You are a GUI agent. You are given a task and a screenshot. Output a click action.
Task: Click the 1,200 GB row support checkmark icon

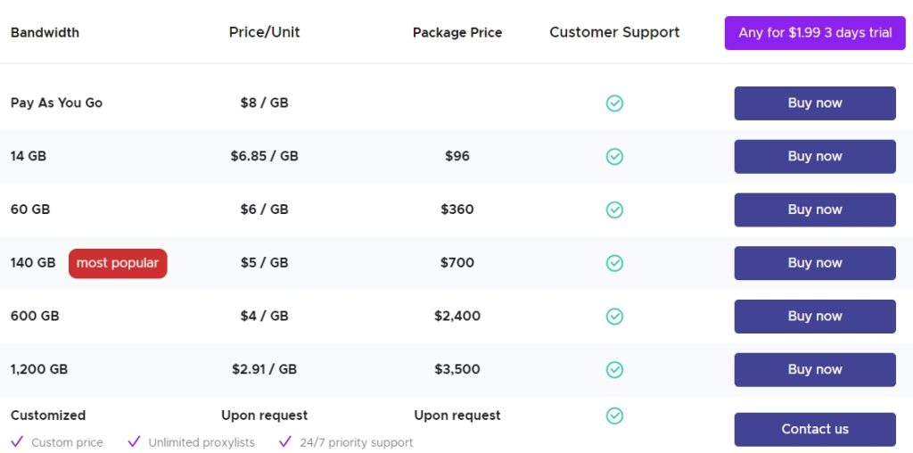614,369
